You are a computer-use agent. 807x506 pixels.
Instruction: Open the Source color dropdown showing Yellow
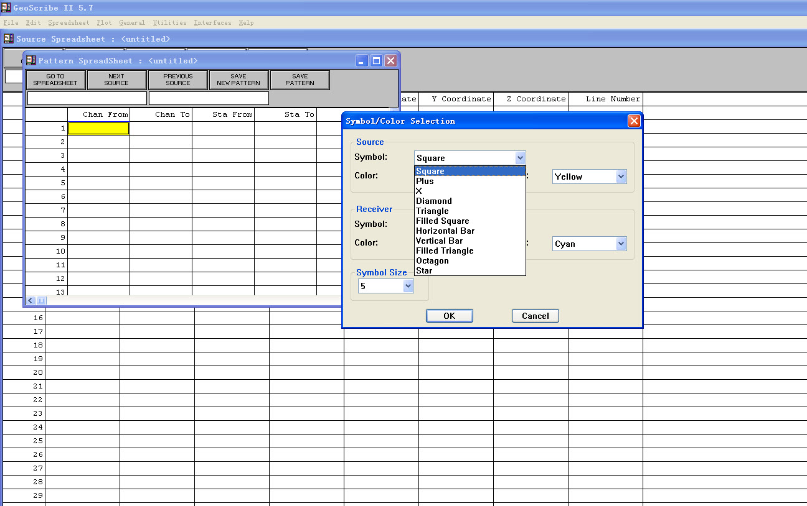pyautogui.click(x=621, y=177)
